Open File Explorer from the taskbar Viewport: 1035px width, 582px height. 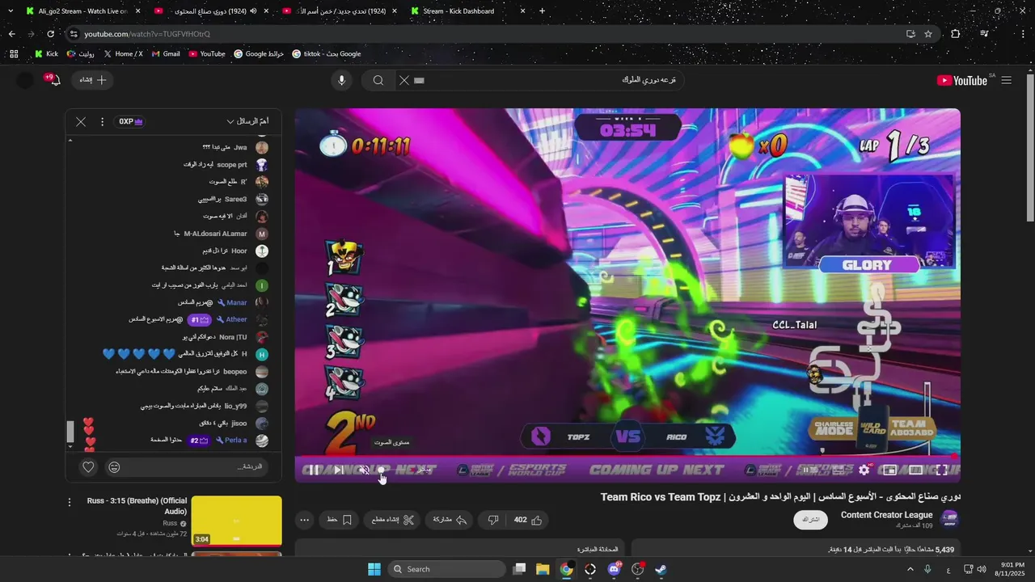coord(543,569)
